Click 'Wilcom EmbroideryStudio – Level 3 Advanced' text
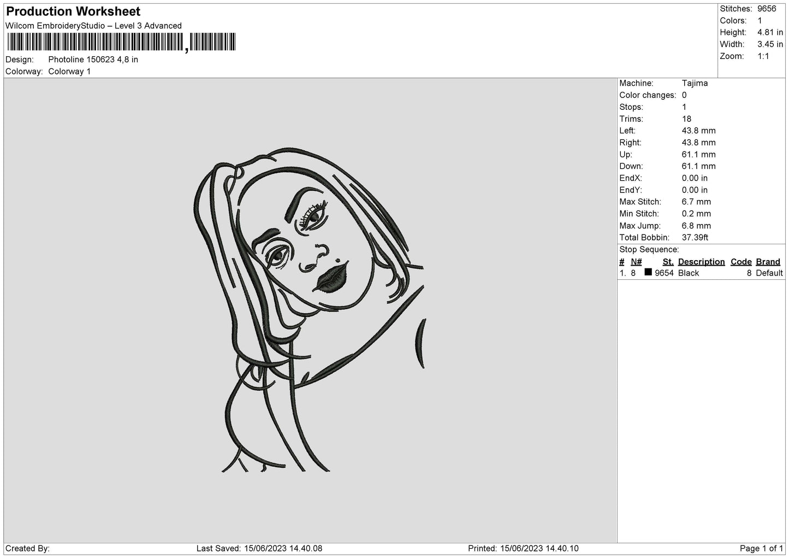Image resolution: width=789 pixels, height=558 pixels. coord(93,26)
